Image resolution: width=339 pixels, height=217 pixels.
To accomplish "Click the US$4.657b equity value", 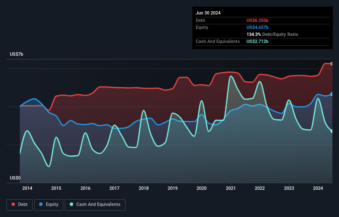I will pos(257,27).
